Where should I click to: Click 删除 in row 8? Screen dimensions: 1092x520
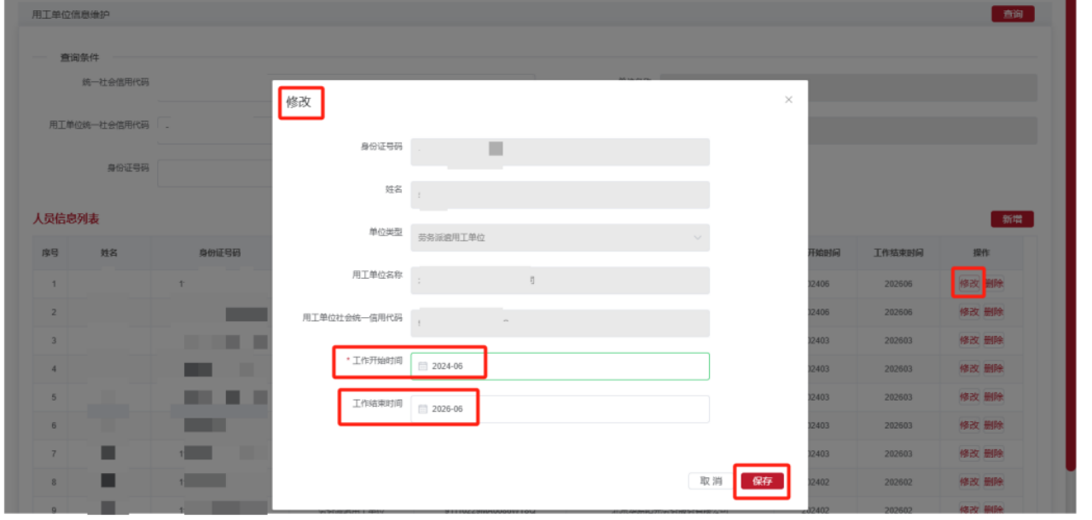(993, 482)
